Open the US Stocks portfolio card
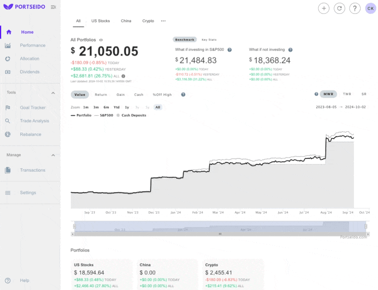378x290 pixels. pos(102,274)
